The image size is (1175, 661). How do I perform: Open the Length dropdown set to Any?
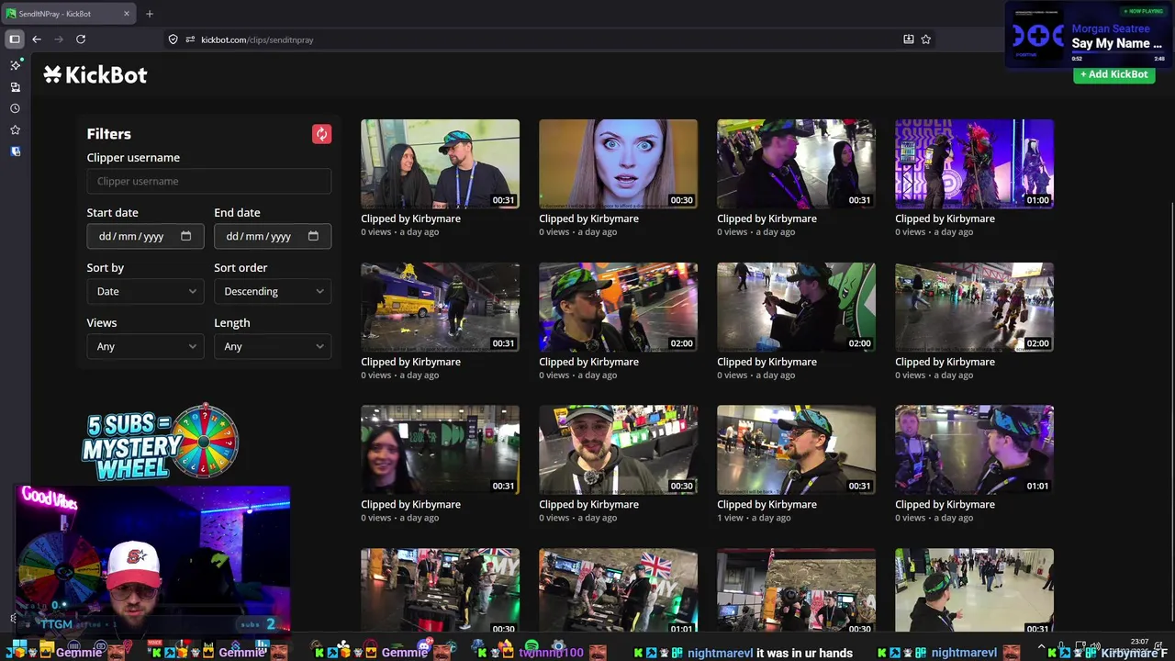(x=273, y=346)
